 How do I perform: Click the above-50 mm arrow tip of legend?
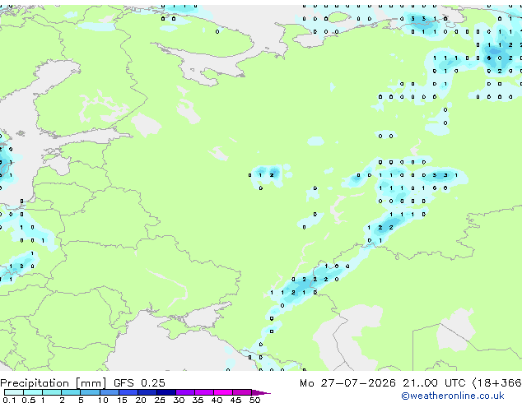point(261,393)
